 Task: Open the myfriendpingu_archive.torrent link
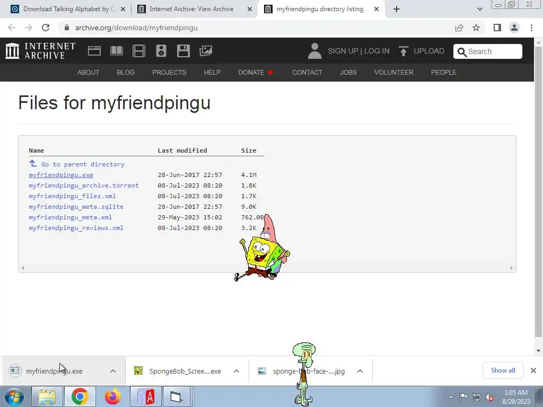coord(84,185)
